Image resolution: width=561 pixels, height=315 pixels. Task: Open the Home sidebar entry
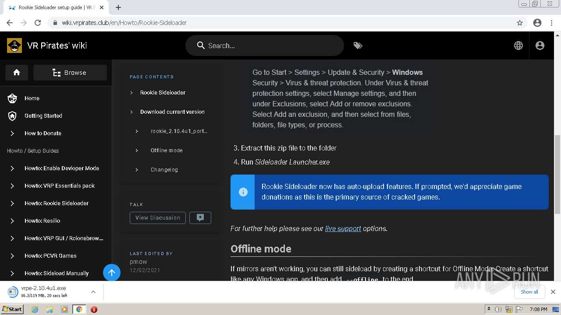point(56,98)
